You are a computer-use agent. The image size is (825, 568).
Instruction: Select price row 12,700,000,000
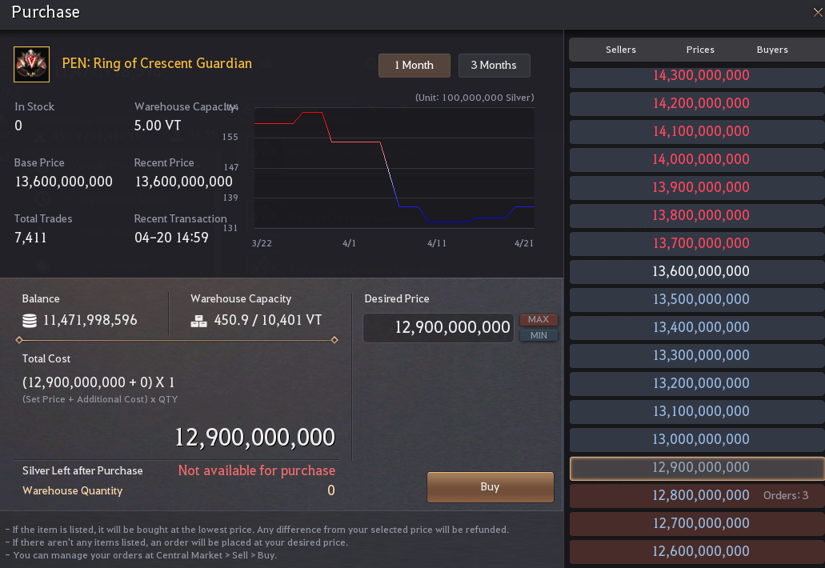[x=697, y=524]
